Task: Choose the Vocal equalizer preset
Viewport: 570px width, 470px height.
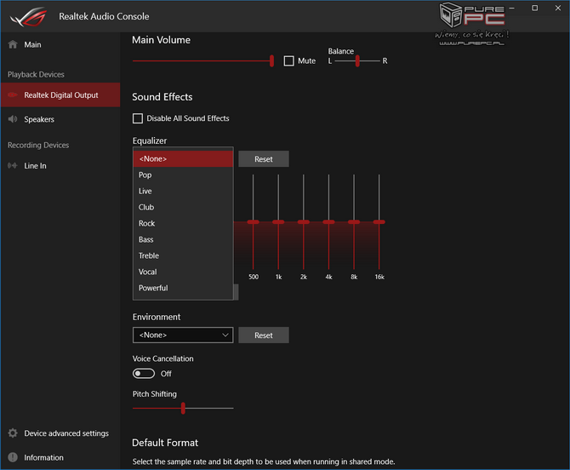Action: [183, 272]
